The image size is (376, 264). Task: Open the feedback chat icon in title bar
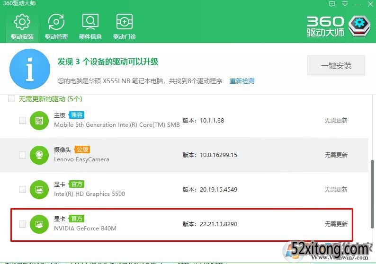[332, 4]
